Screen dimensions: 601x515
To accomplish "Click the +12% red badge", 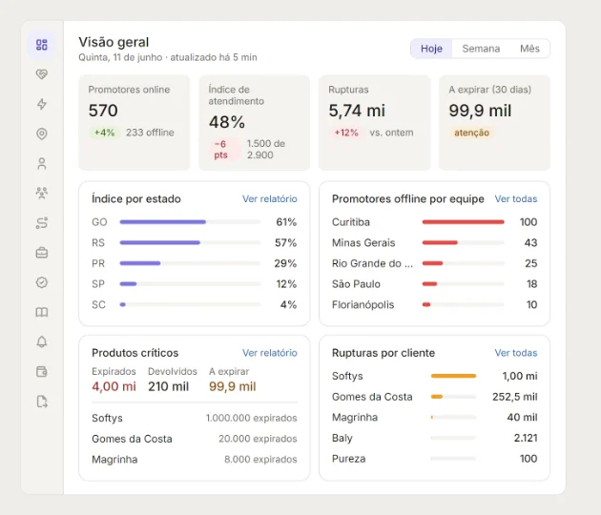I will click(x=346, y=133).
